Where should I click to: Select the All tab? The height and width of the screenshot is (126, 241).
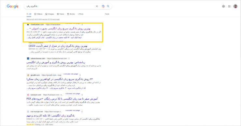tap(29, 14)
